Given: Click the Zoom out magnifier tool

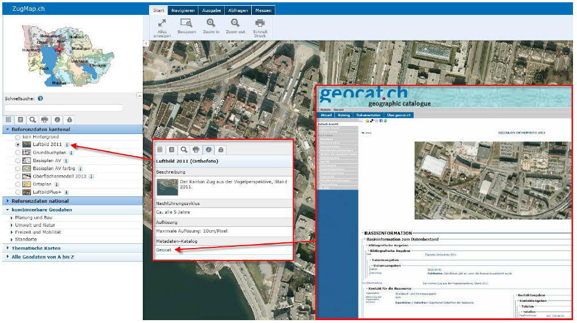Looking at the screenshot, I should click(235, 26).
